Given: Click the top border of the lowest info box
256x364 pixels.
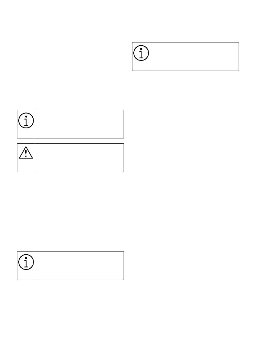Looking at the screenshot, I should [x=70, y=252].
